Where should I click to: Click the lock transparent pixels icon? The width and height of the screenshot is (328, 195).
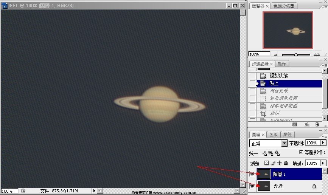pos(266,163)
